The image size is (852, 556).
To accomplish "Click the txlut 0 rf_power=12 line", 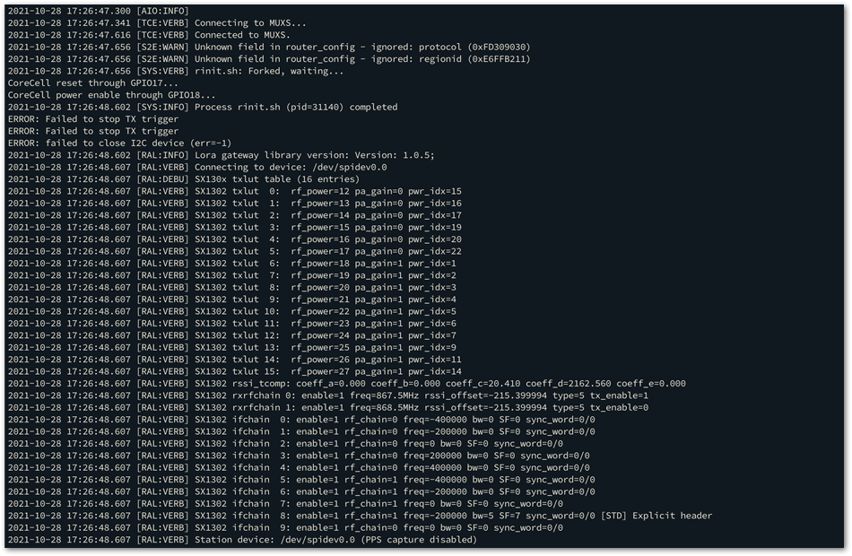I will (x=235, y=191).
